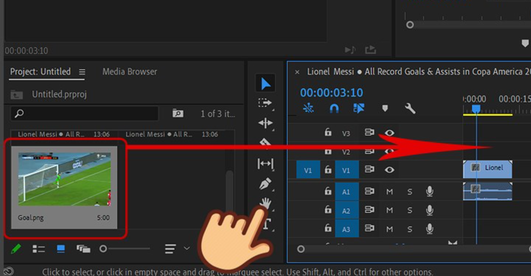This screenshot has width=531, height=276.
Task: Toggle project writable green pencil icon
Action: [16, 249]
